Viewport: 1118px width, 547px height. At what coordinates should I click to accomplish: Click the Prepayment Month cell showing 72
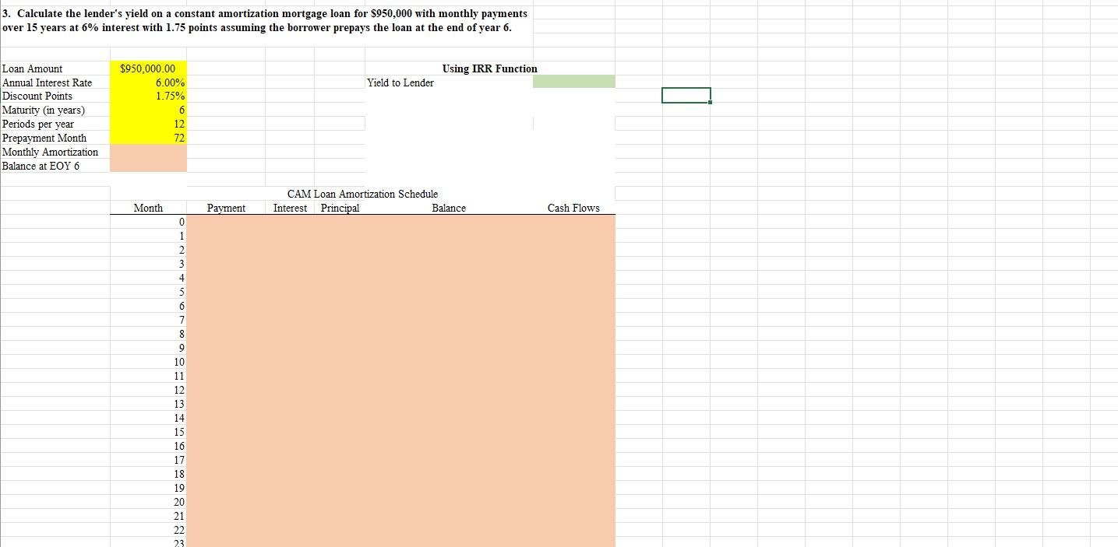[150, 138]
